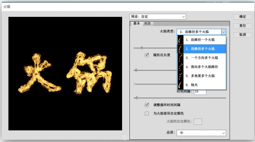
Task: Click the 复位 reset button
Action: tap(242, 26)
